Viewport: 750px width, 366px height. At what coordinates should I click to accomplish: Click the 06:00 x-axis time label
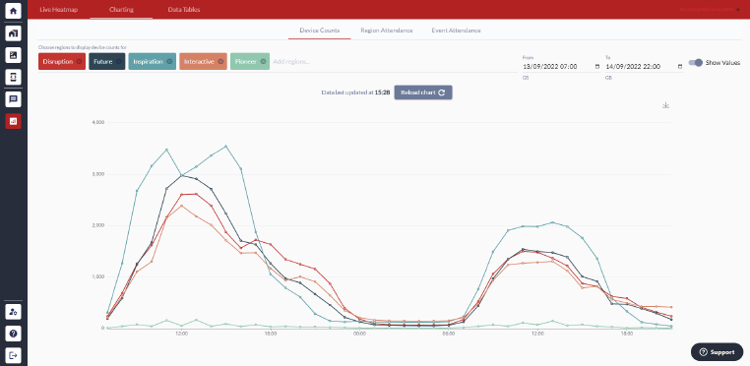click(x=448, y=334)
